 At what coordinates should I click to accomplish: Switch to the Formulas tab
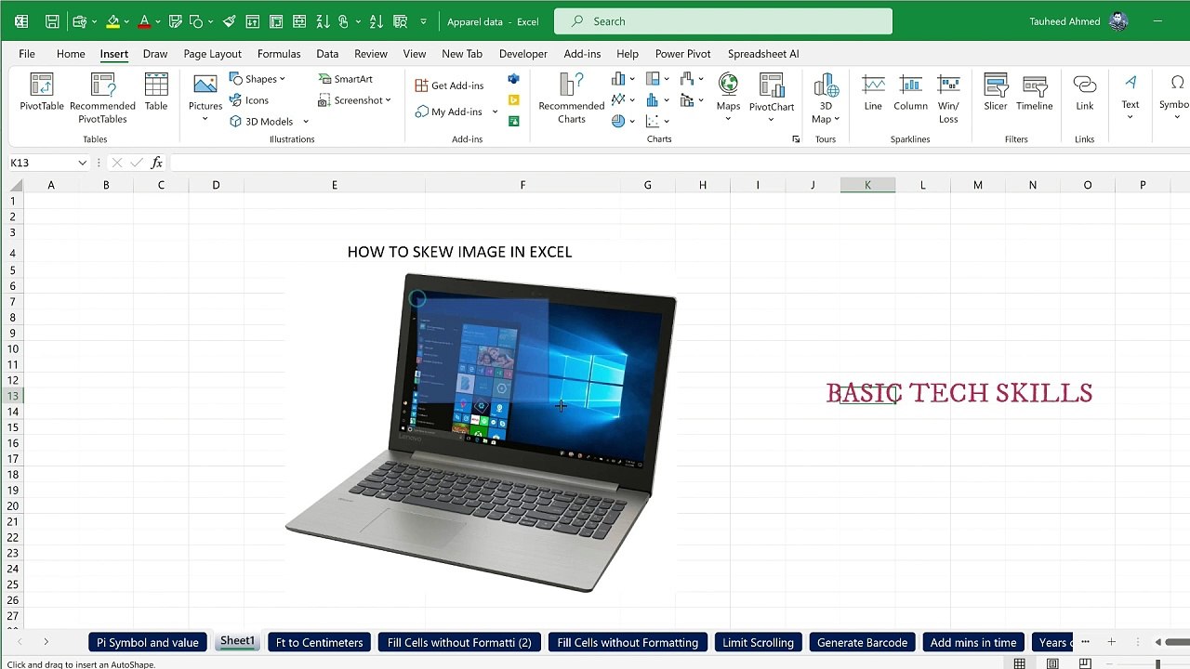279,54
